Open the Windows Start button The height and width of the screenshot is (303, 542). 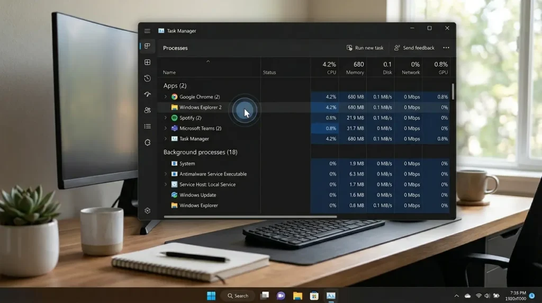[x=211, y=296]
